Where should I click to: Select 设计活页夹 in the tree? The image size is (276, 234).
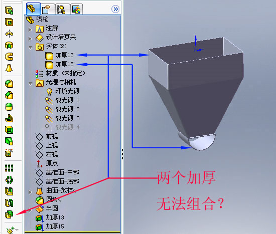coord(56,38)
